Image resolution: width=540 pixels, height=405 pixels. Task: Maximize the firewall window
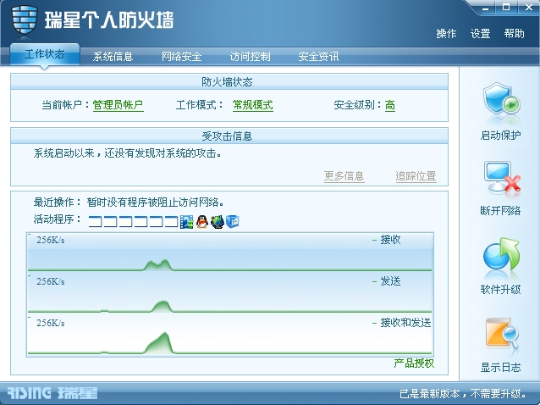click(x=506, y=8)
